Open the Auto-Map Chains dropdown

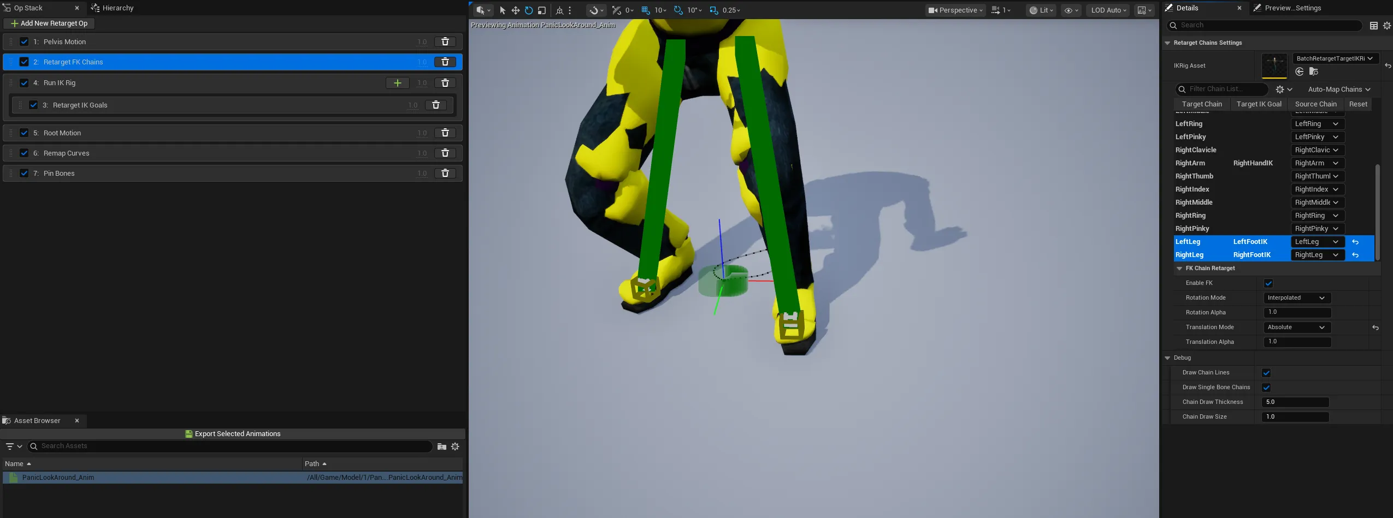tap(1339, 90)
